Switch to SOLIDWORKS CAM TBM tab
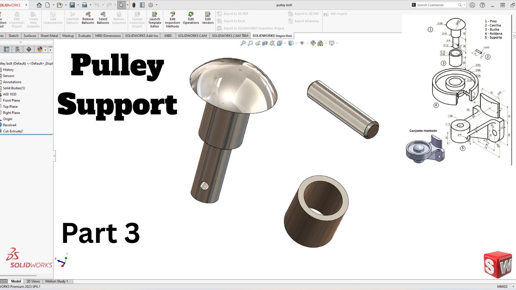The image size is (516, 290). (230, 35)
